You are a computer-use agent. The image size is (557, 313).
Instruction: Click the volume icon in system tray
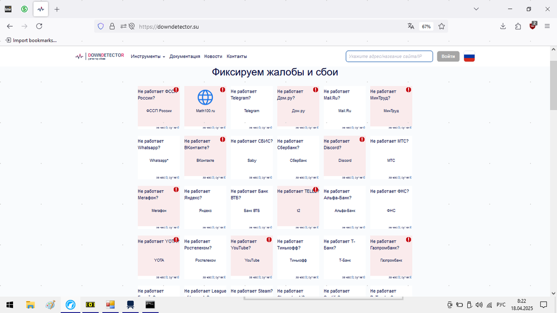pyautogui.click(x=479, y=305)
